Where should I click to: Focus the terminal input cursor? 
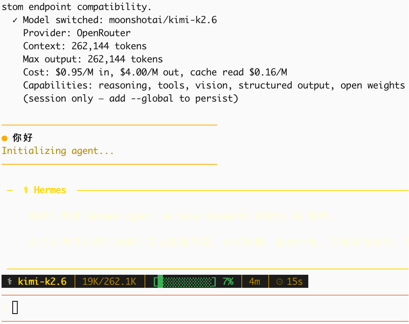15,307
